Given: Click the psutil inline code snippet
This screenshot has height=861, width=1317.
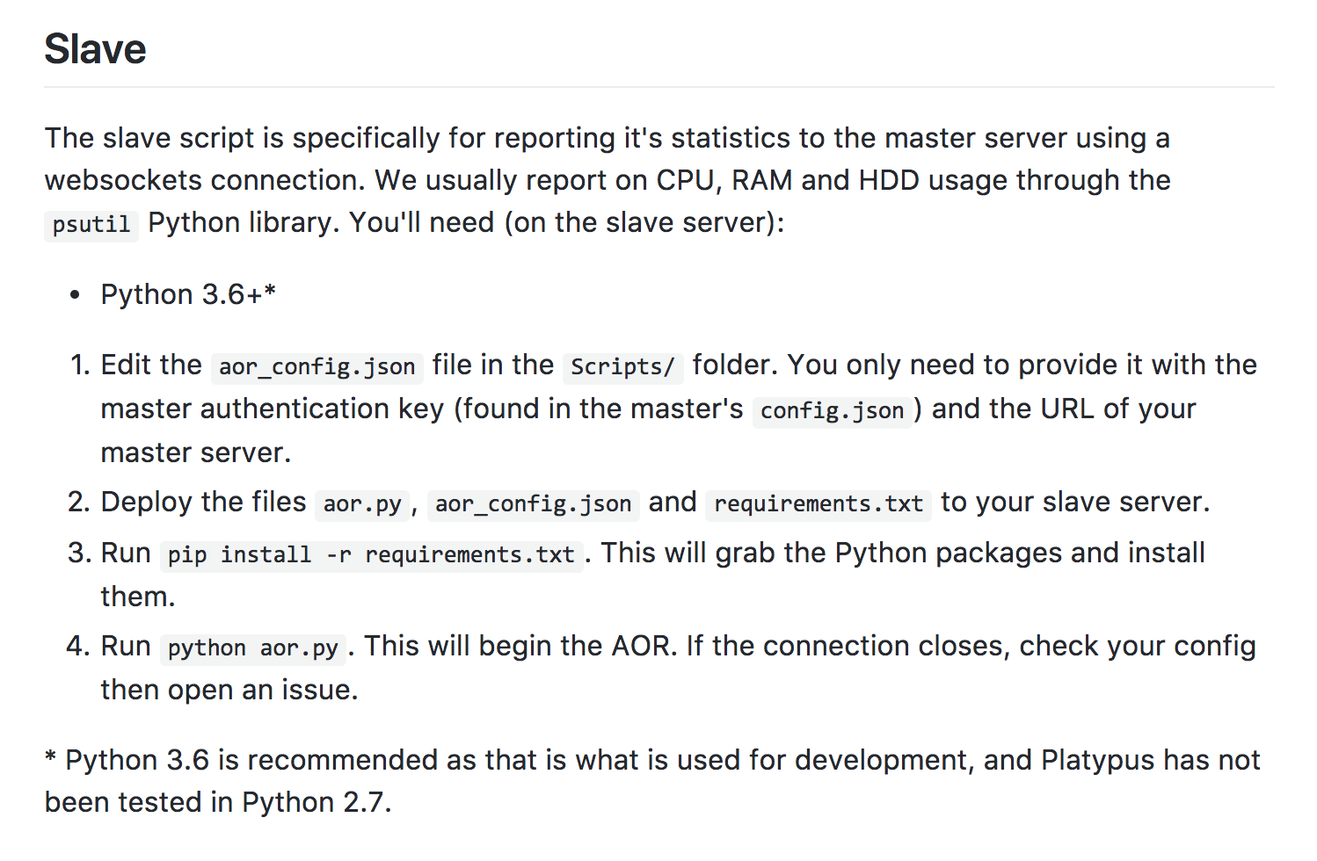Looking at the screenshot, I should pos(91,224).
